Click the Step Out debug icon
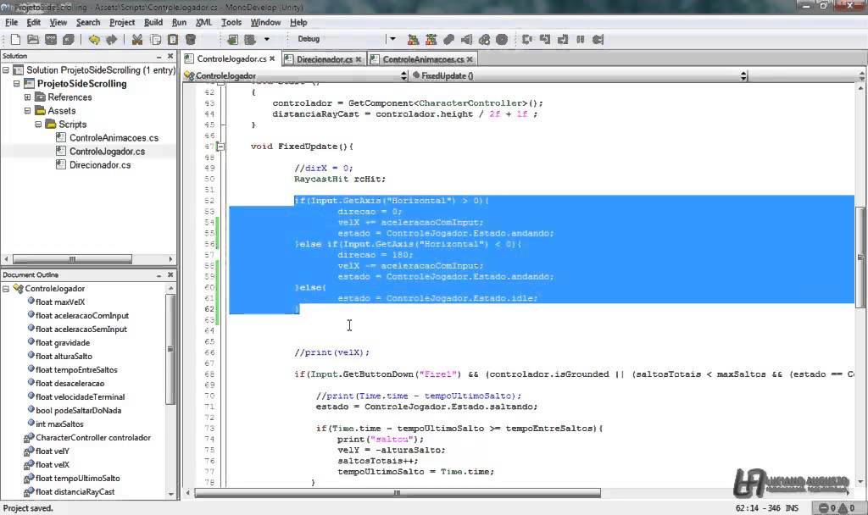The width and height of the screenshot is (868, 515). pyautogui.click(x=563, y=39)
